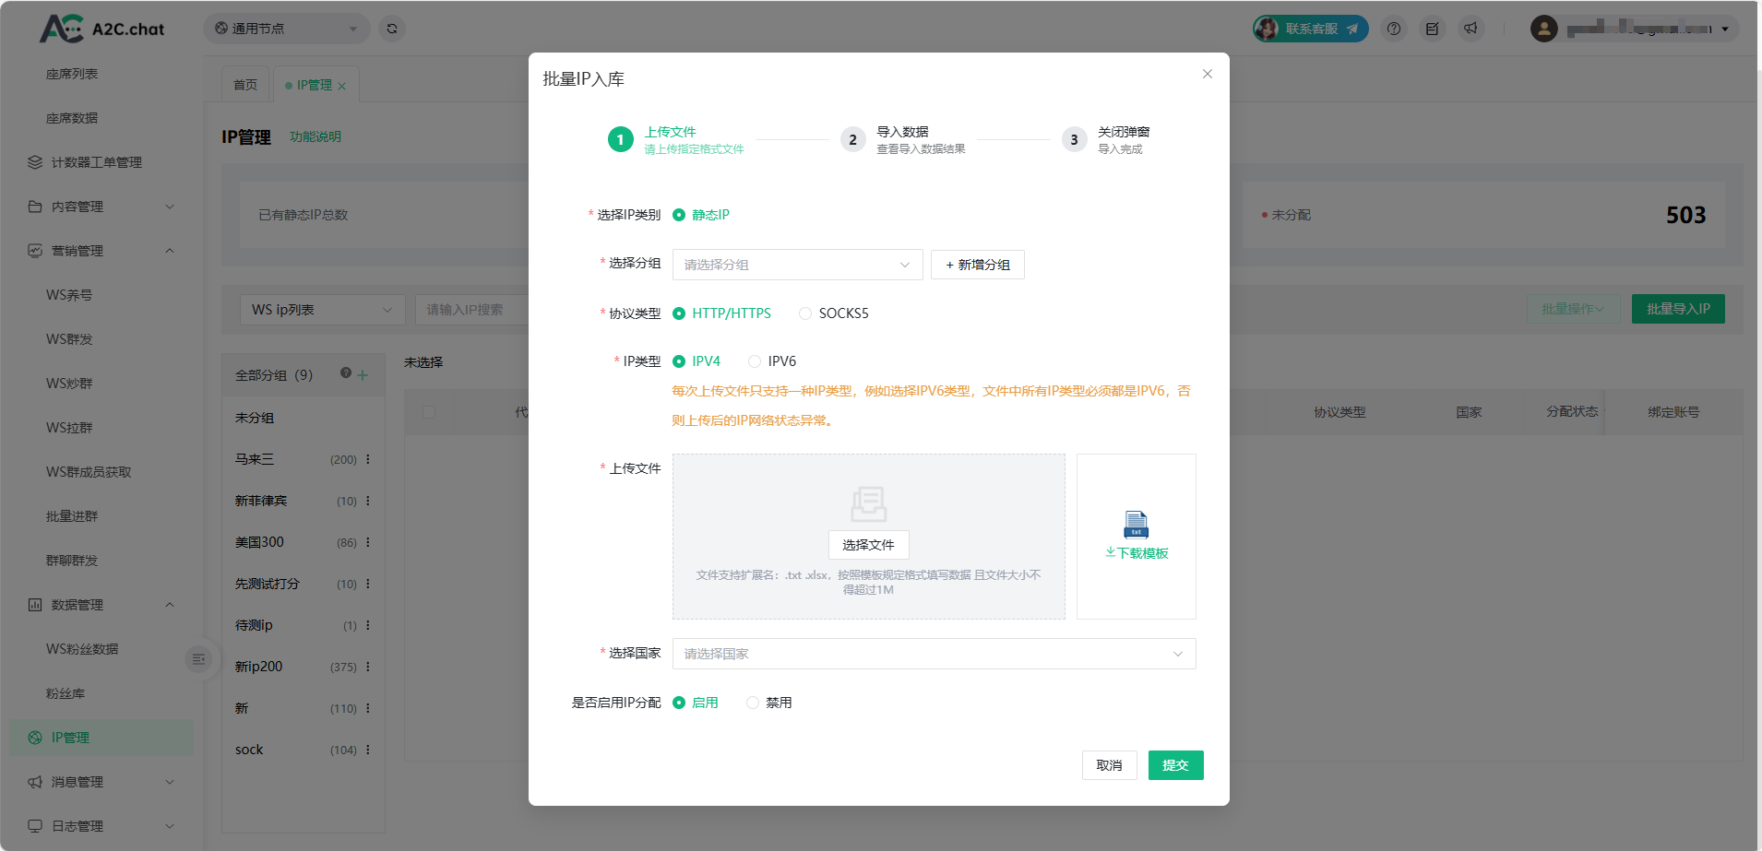Open the help question mark icon
The width and height of the screenshot is (1762, 851).
1394,29
